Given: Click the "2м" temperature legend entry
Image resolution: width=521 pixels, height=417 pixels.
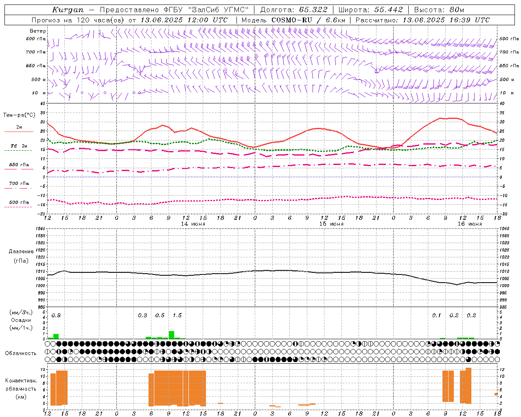Looking at the screenshot, I should pyautogui.click(x=19, y=127).
